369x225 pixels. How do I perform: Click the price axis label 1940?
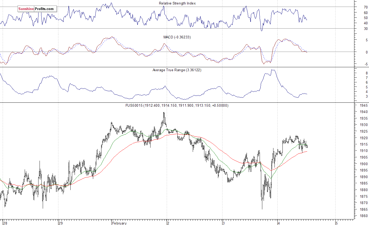coord(364,112)
